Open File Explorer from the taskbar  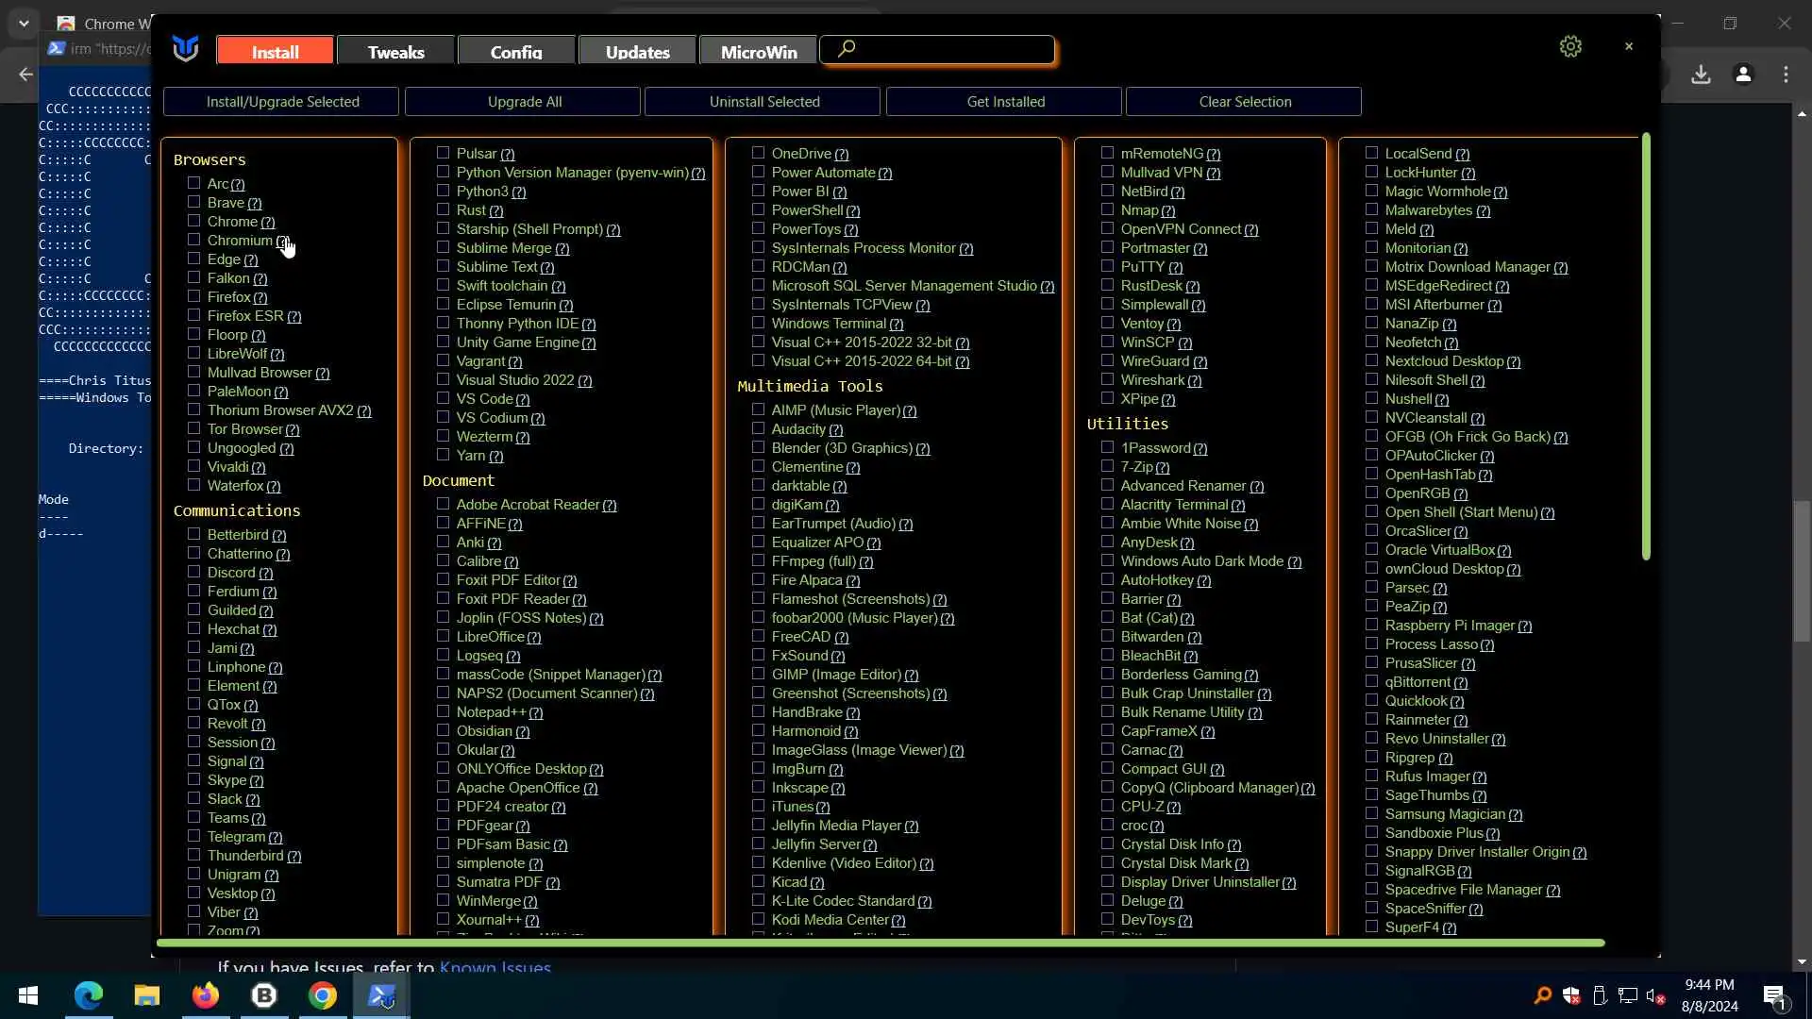click(x=147, y=995)
